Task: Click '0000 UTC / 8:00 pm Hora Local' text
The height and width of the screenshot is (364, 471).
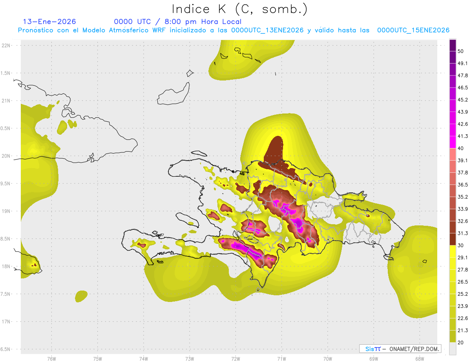Action: 178,22
